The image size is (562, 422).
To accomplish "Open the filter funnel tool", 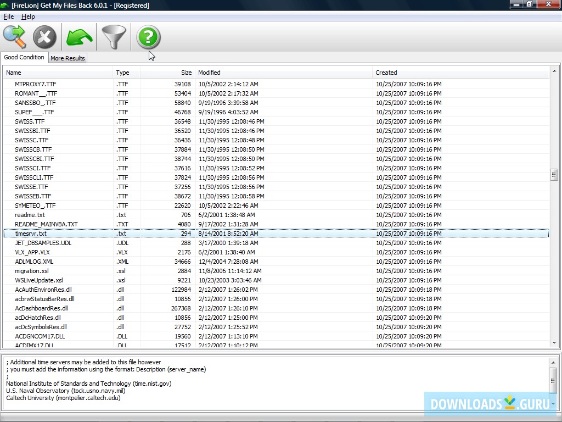I will tap(114, 36).
